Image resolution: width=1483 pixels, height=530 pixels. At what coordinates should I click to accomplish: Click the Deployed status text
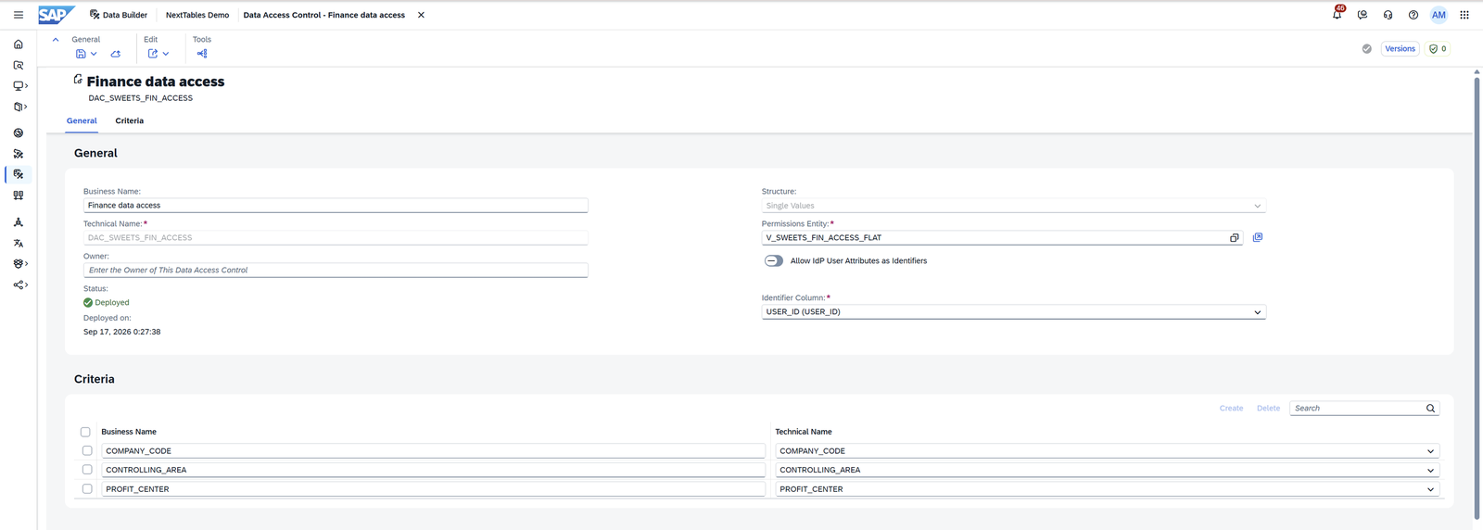click(112, 303)
